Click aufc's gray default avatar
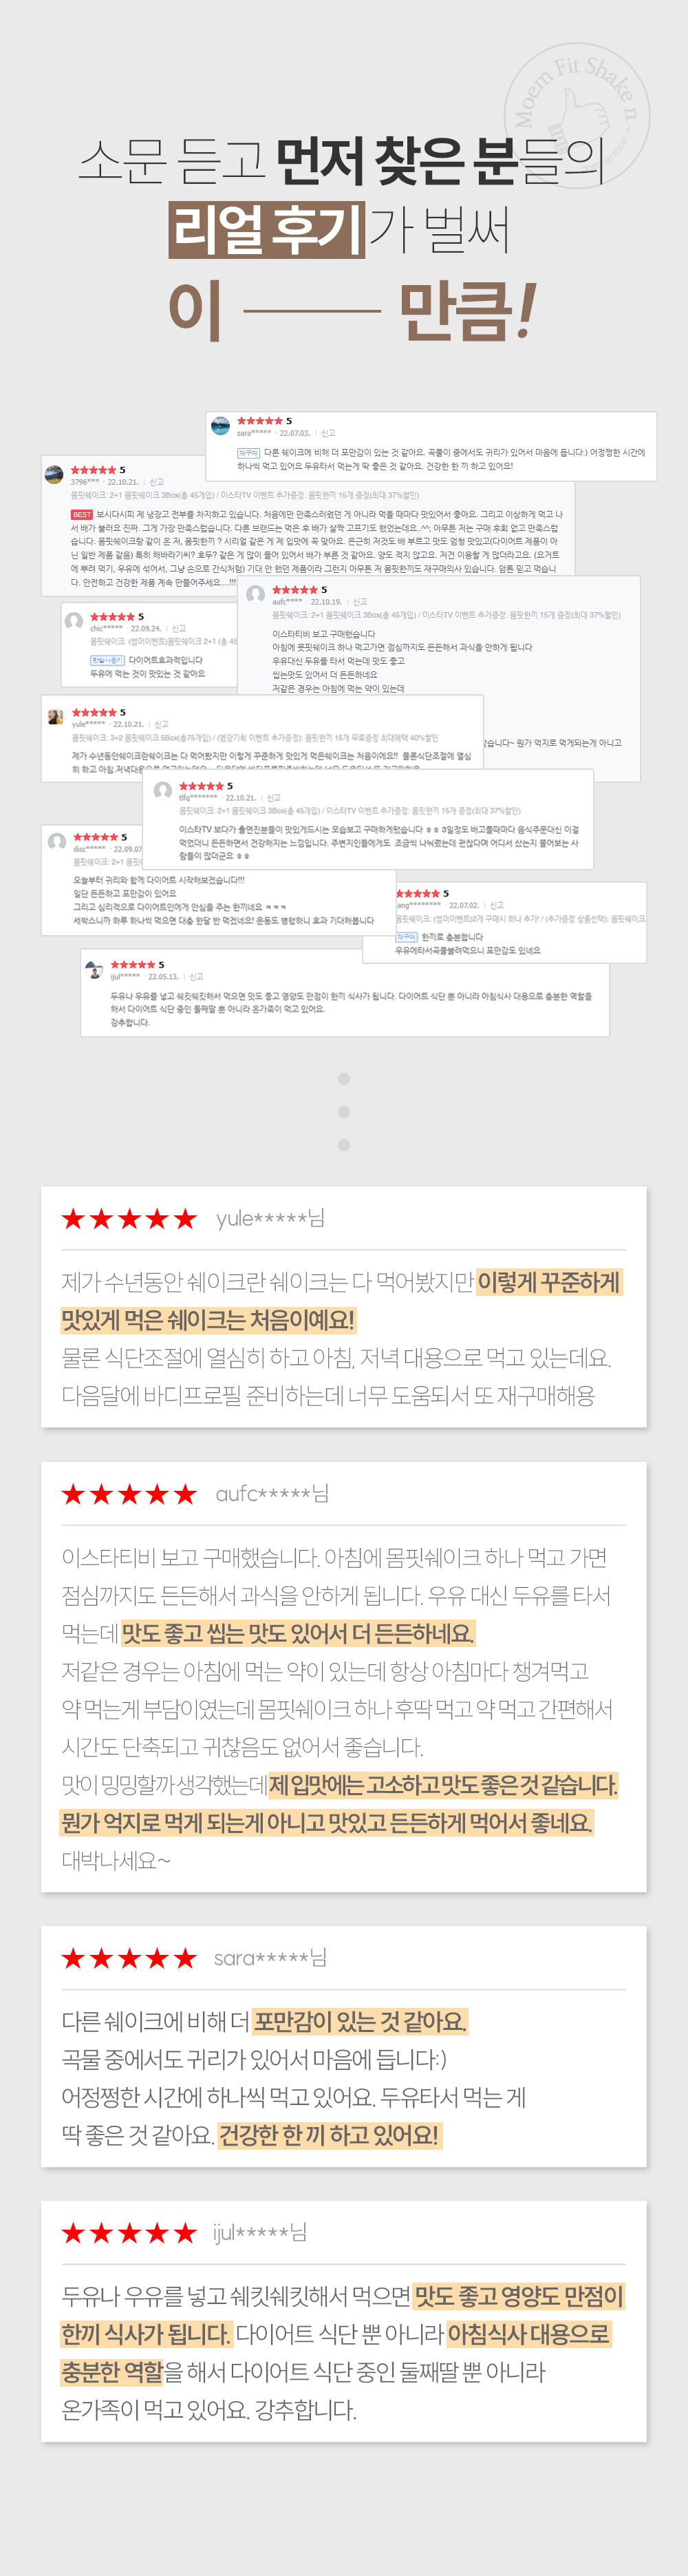The width and height of the screenshot is (688, 2576). click(256, 595)
